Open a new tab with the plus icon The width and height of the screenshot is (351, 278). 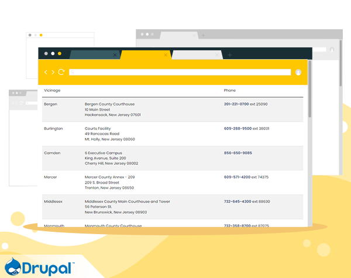click(230, 55)
